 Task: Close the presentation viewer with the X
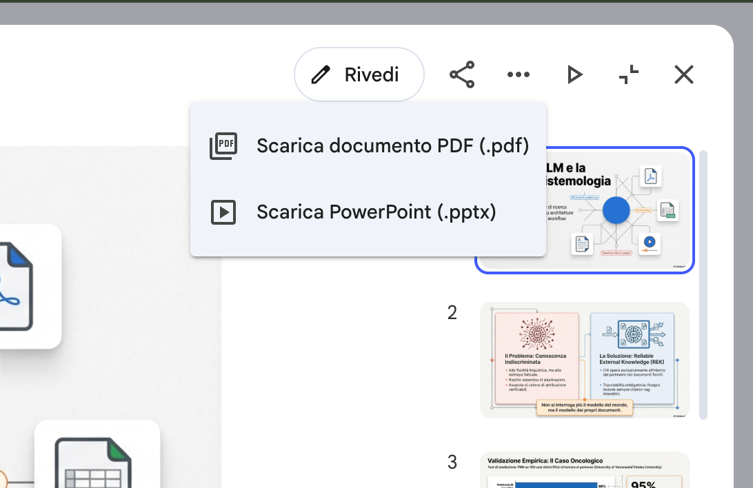(x=683, y=74)
